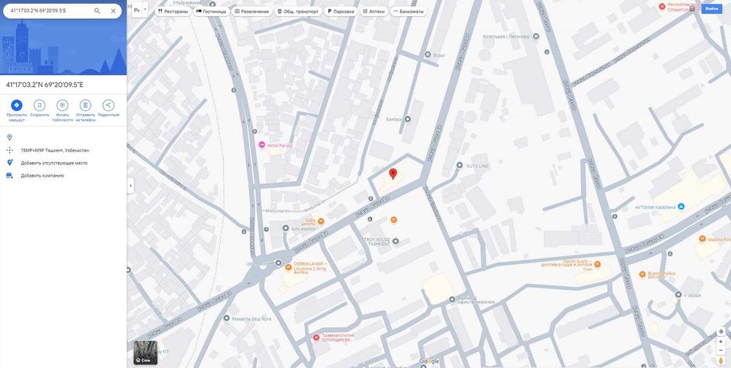Click Добавить компанию
The width and height of the screenshot is (731, 368).
coord(42,176)
